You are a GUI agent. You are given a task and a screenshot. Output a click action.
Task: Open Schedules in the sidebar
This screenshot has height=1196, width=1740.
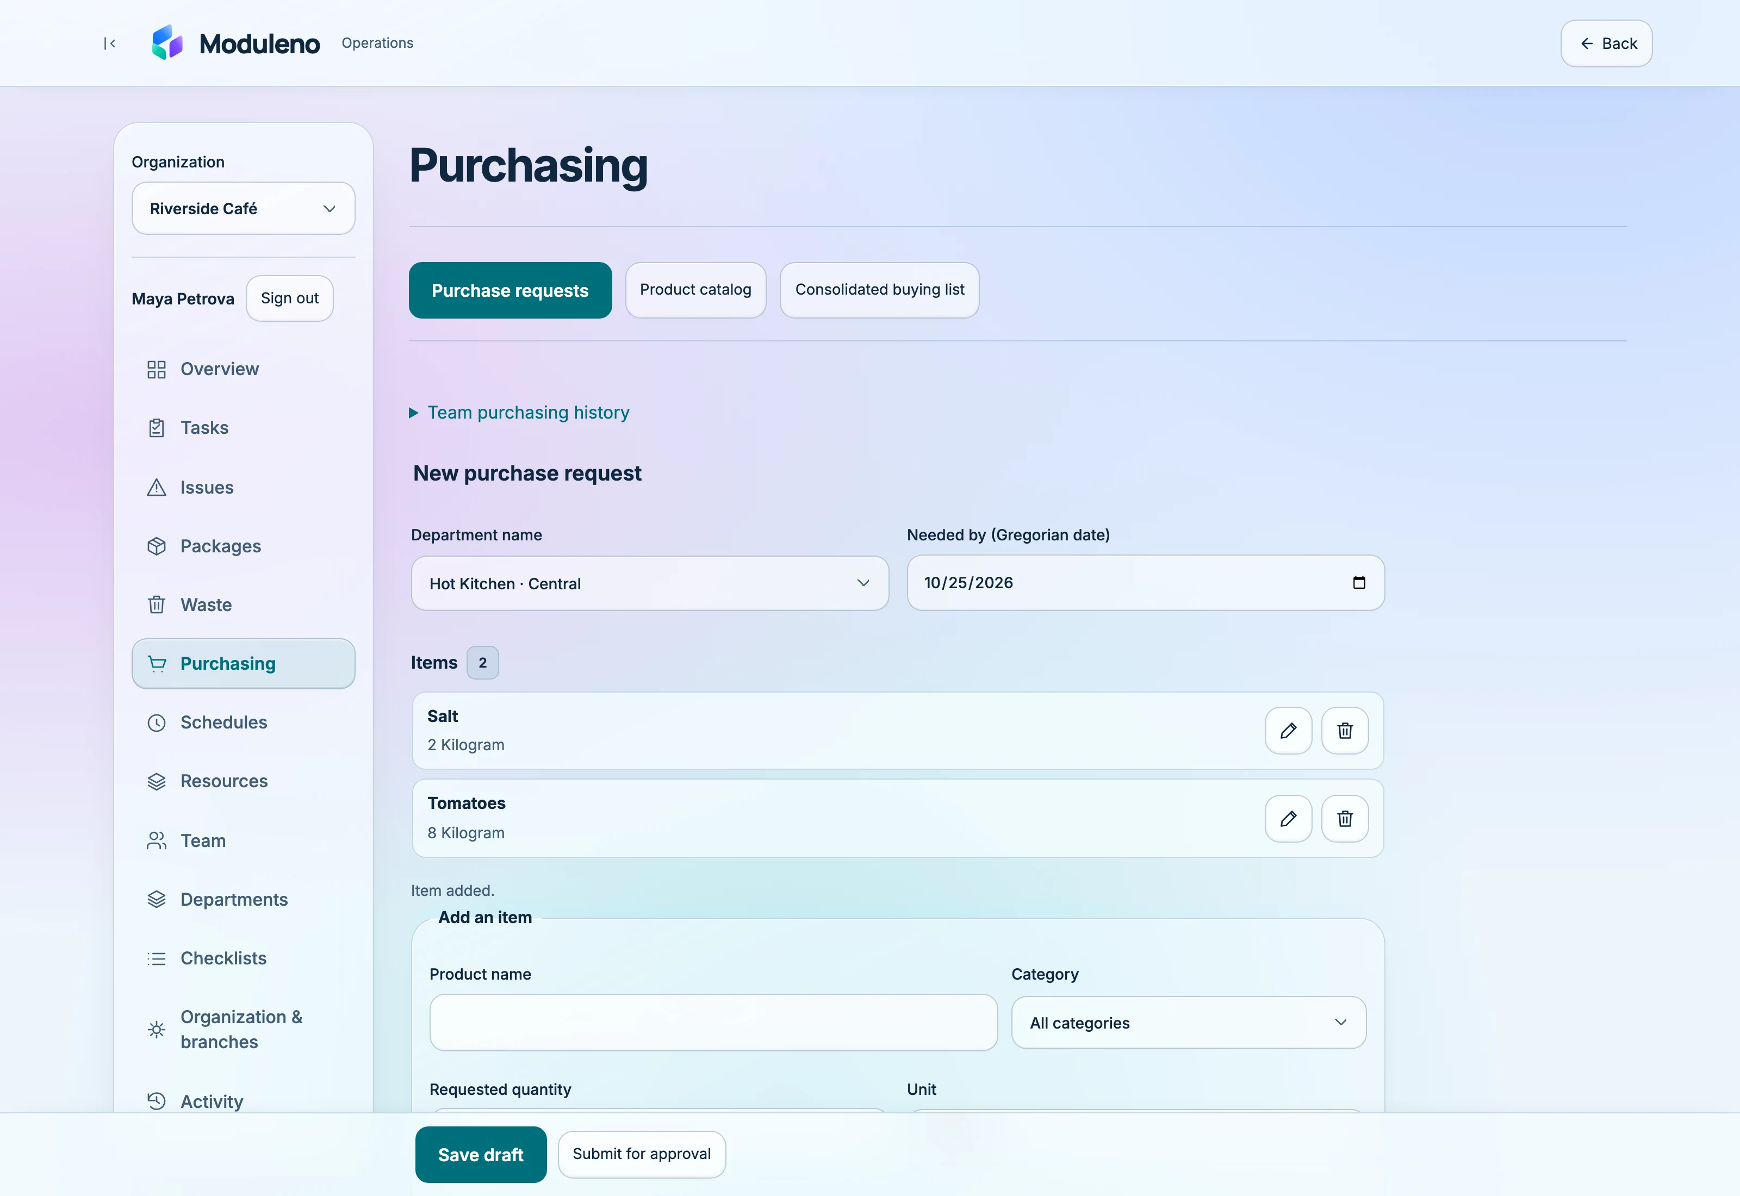244,722
